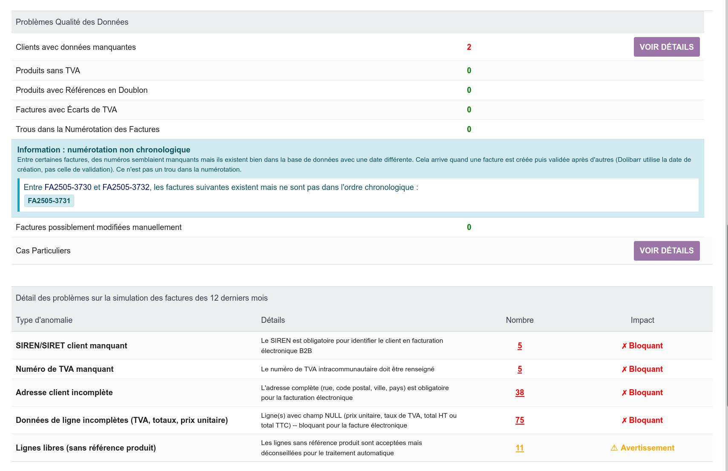Select the Bloquant status in the SIREN/SIRET row
This screenshot has height=471, width=728.
point(642,346)
